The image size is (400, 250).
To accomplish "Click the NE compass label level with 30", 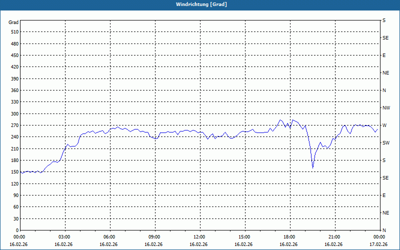I will [x=385, y=213].
